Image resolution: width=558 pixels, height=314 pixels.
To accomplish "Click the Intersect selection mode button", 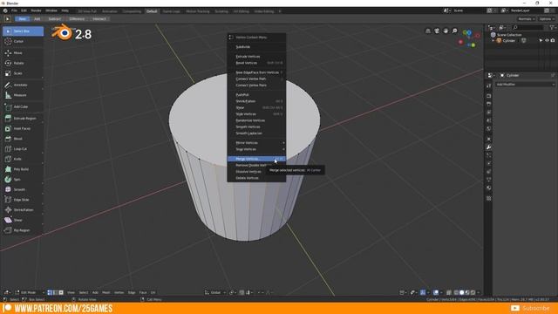I will coord(99,19).
